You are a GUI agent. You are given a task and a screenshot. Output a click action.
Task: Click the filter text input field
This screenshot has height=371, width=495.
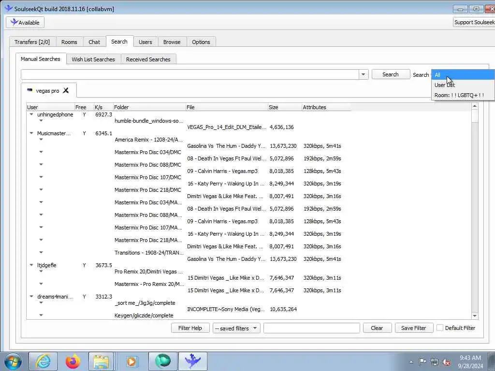312,328
